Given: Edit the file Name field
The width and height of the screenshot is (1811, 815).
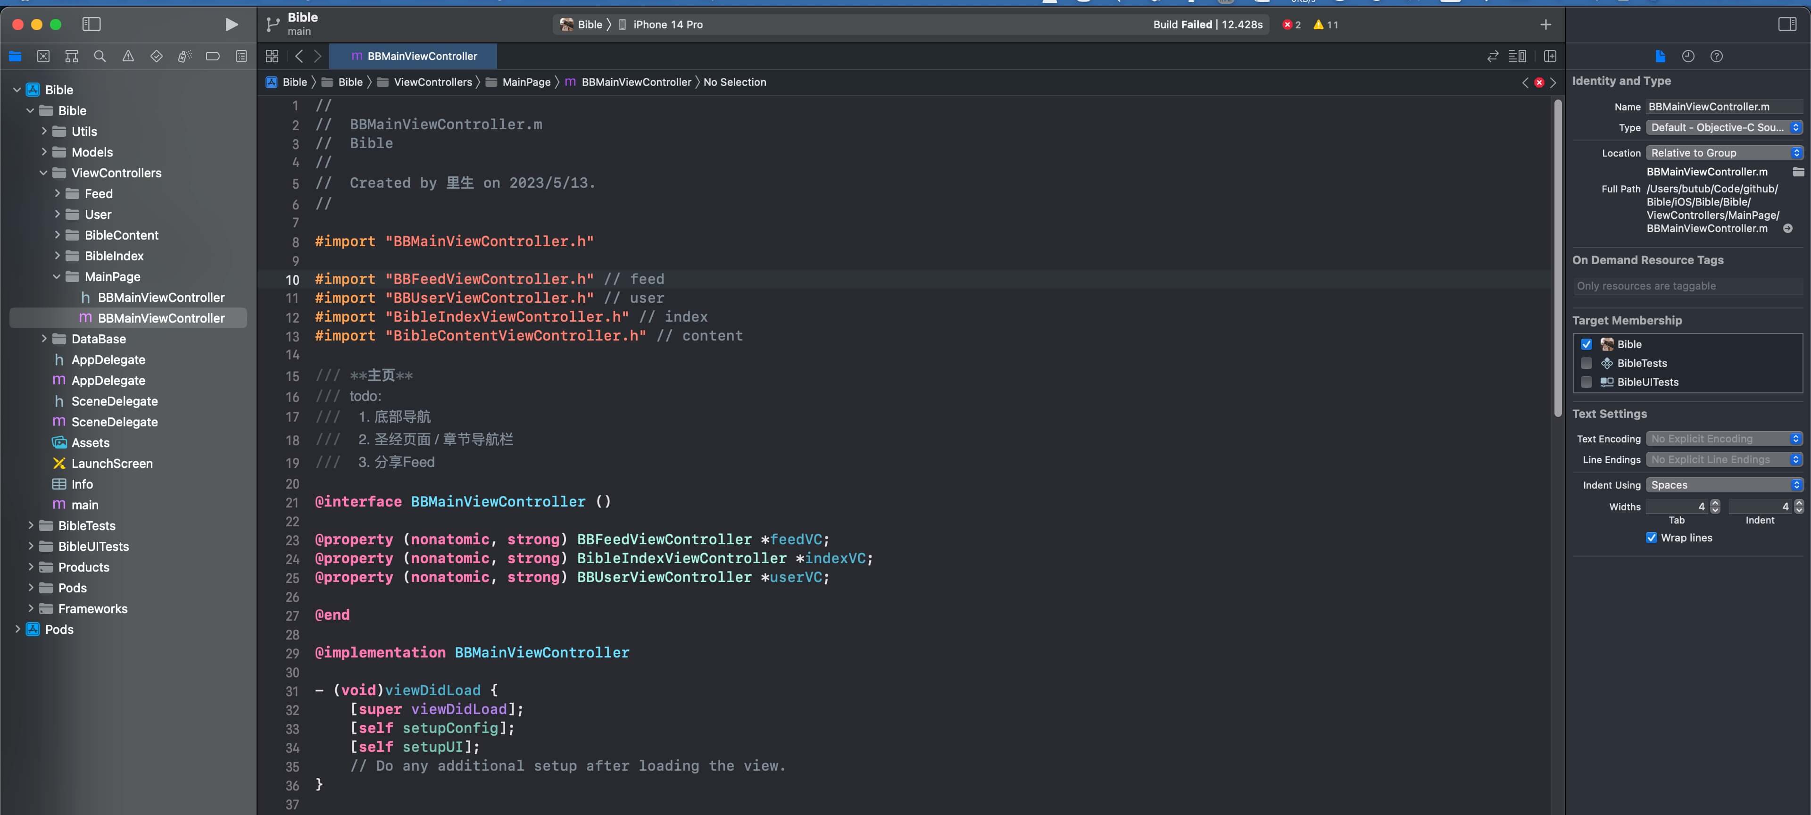Looking at the screenshot, I should coord(1725,107).
